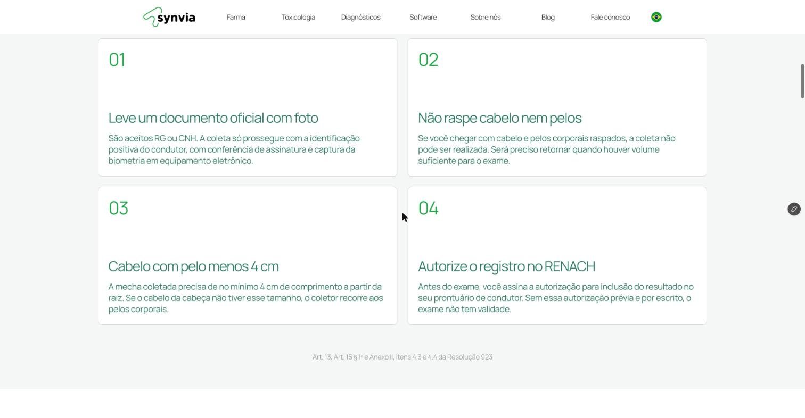Click Fale conosco in navigation

coord(610,17)
